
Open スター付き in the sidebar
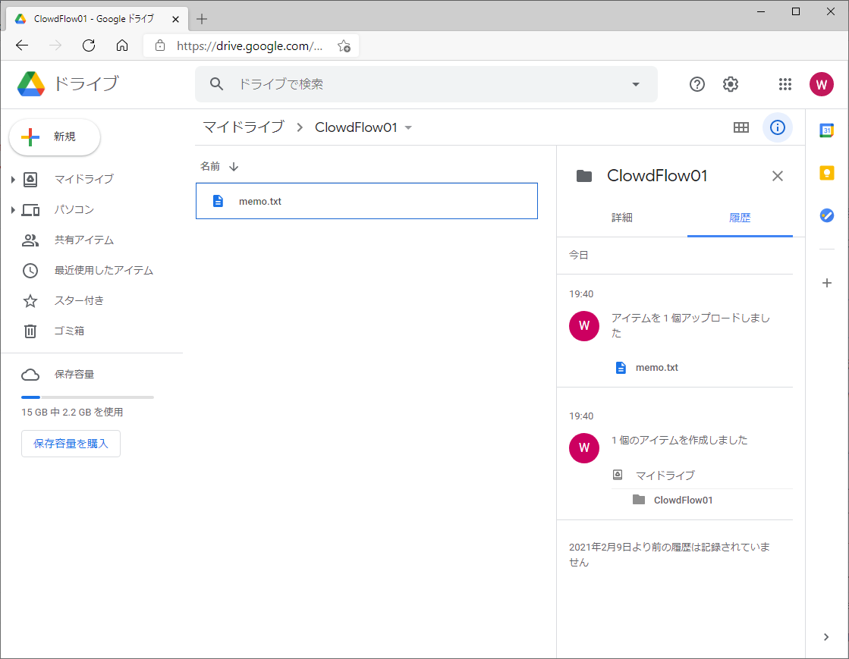(79, 300)
